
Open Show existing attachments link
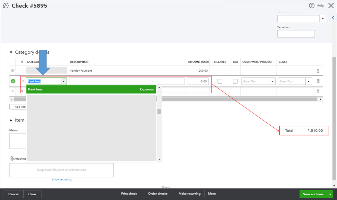[61, 179]
